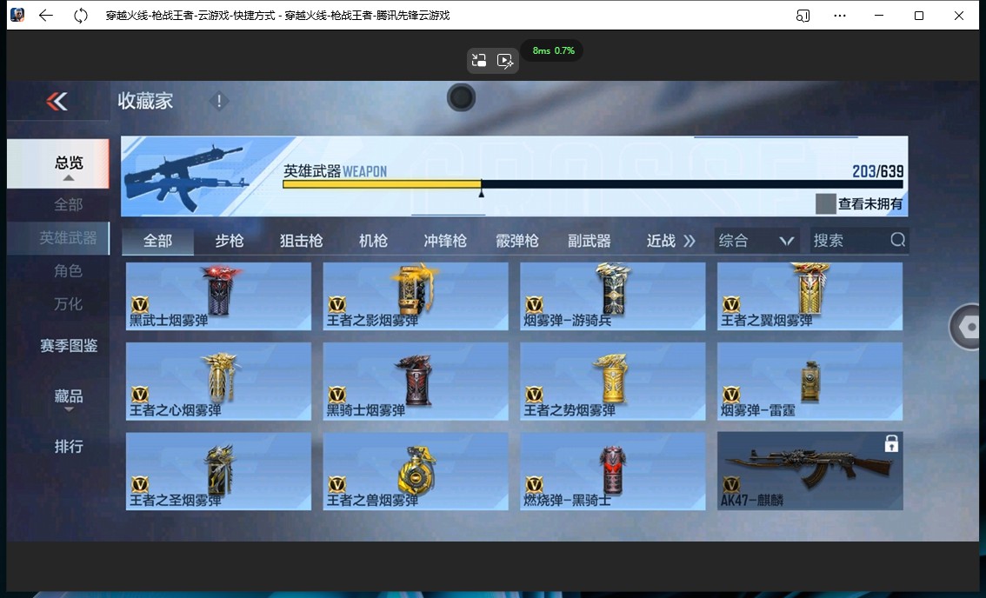Open the 燃烧弹-黑骑士 item card
The height and width of the screenshot is (598, 986).
pyautogui.click(x=613, y=471)
